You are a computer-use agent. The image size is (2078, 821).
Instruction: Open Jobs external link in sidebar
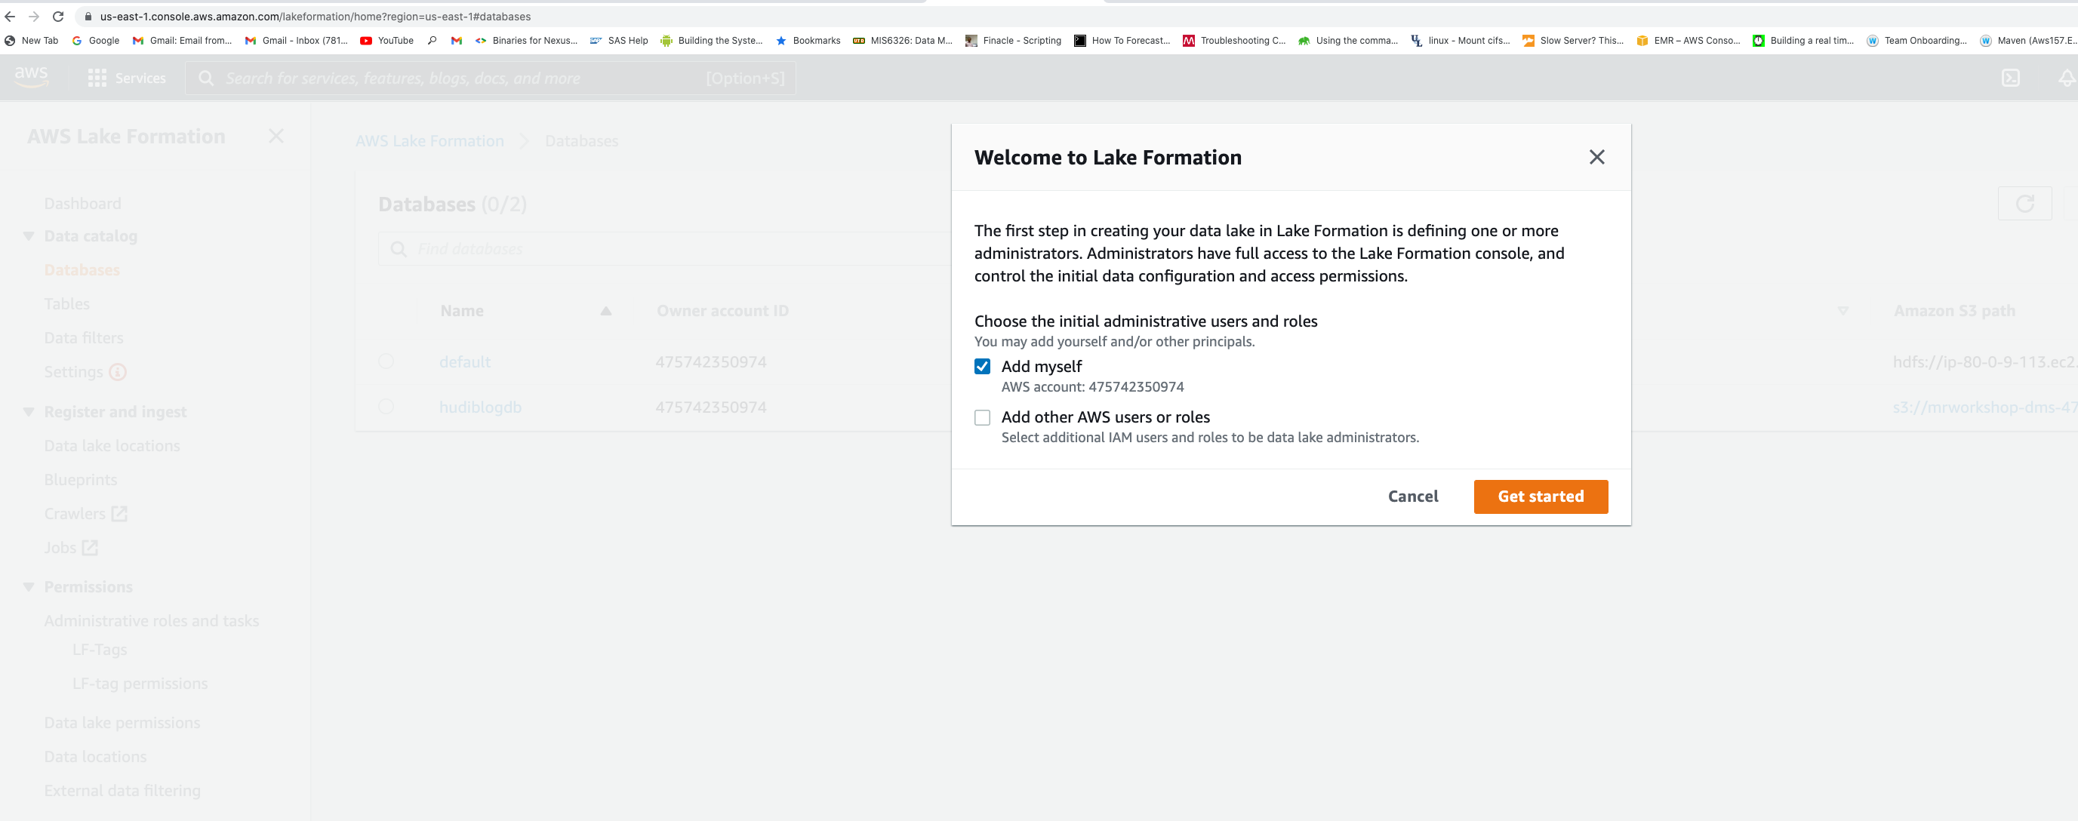click(x=91, y=548)
